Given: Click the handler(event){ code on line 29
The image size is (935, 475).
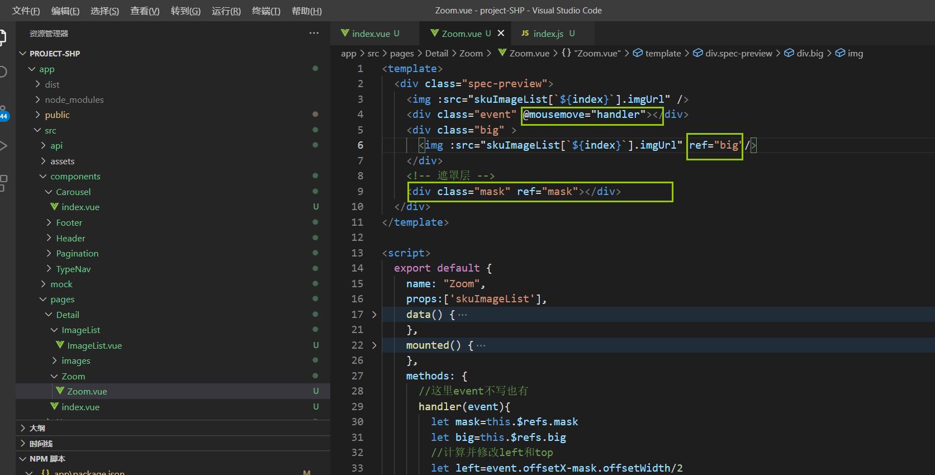Looking at the screenshot, I should [x=464, y=406].
